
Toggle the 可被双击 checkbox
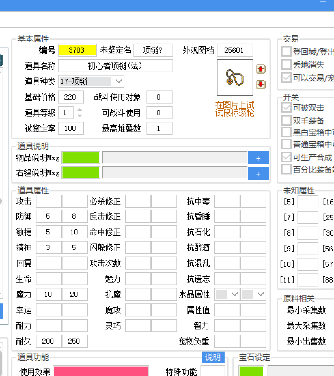pos(286,107)
